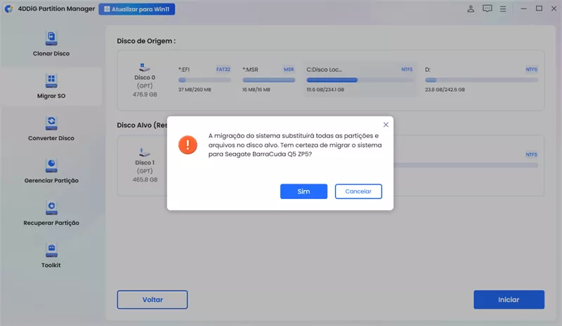
Task: Click the user account icon in title bar
Action: tap(471, 9)
